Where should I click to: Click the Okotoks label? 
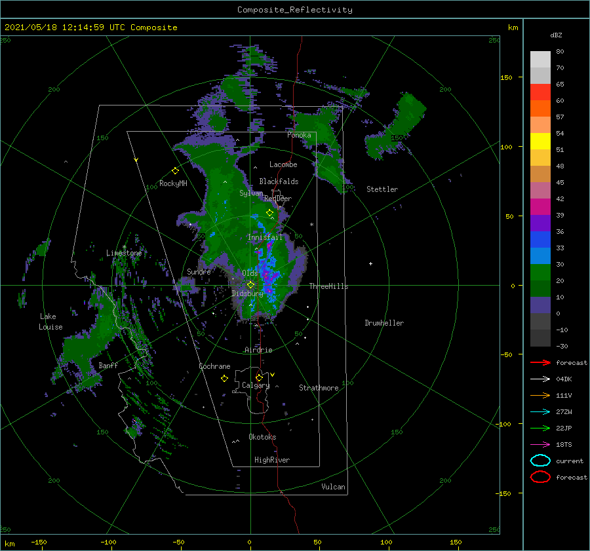pos(262,437)
